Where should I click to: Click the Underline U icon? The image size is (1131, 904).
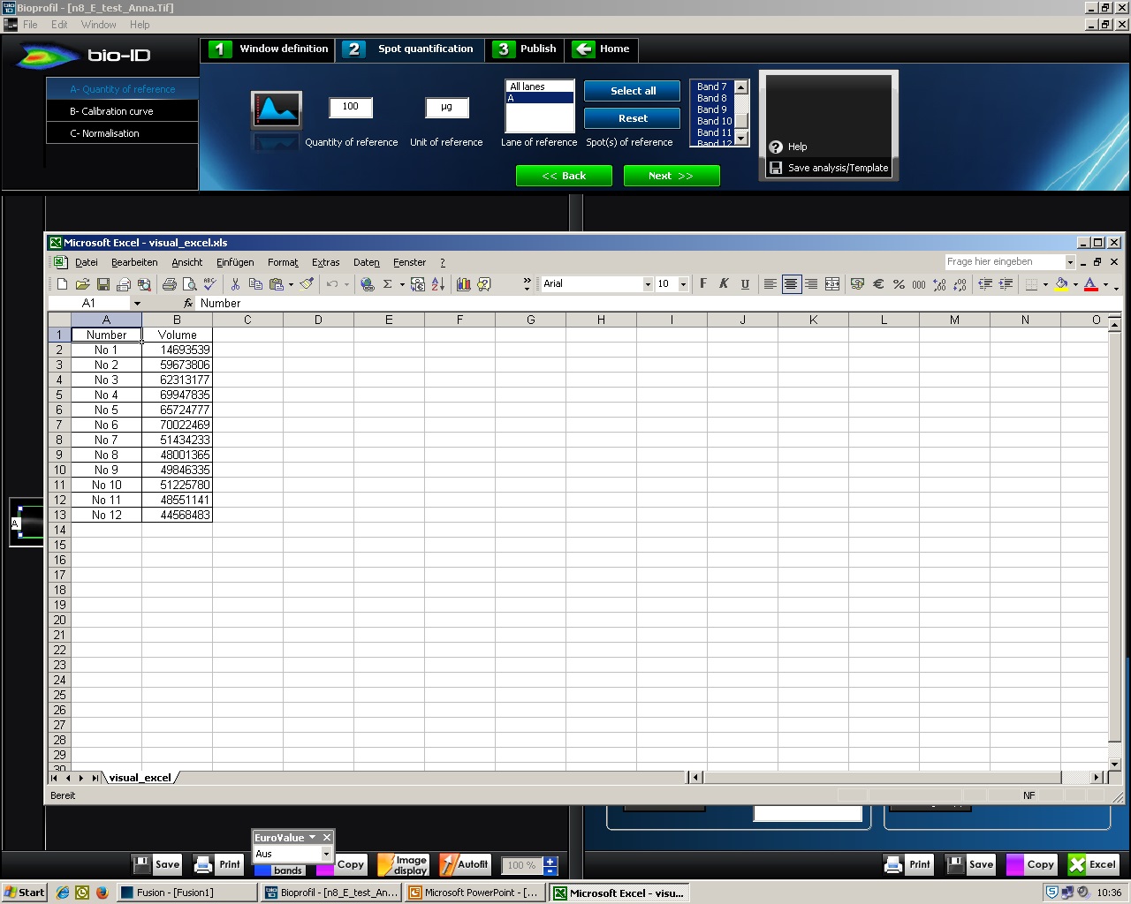[x=745, y=284]
